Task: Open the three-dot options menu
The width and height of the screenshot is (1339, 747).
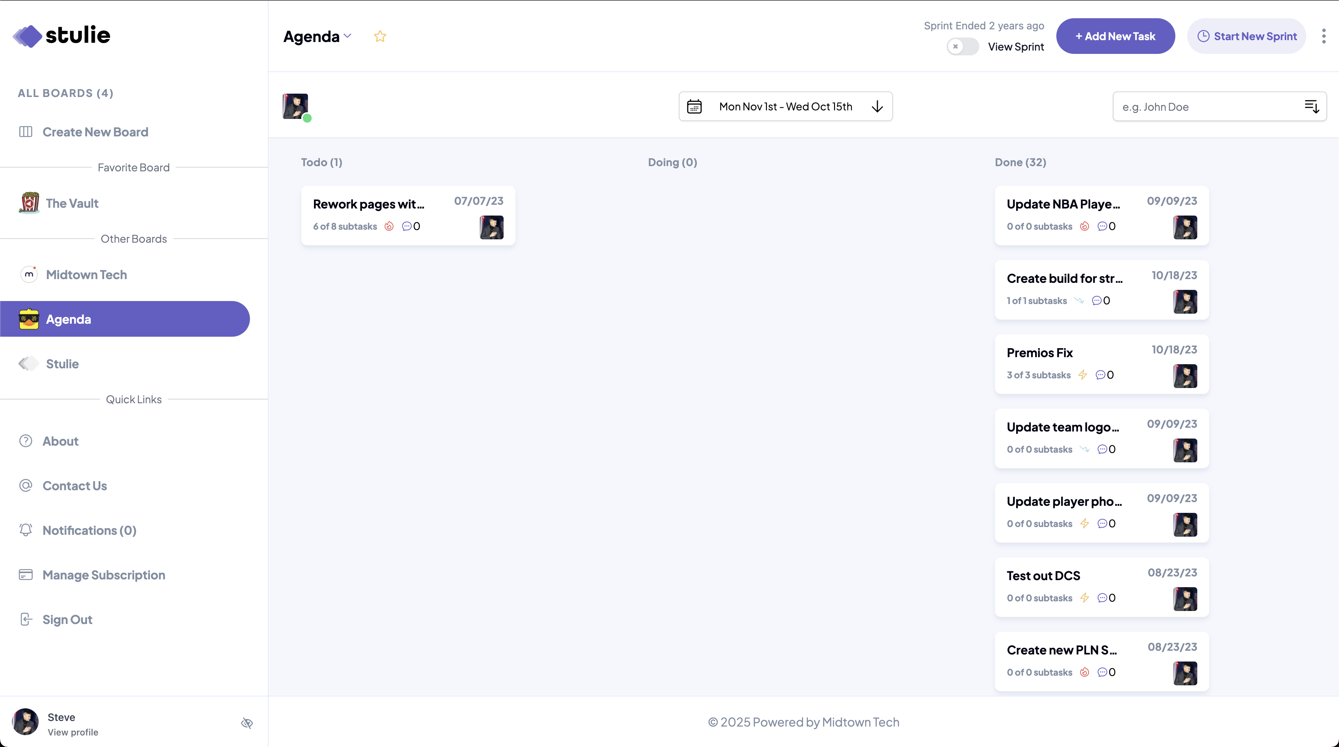Action: 1323,36
